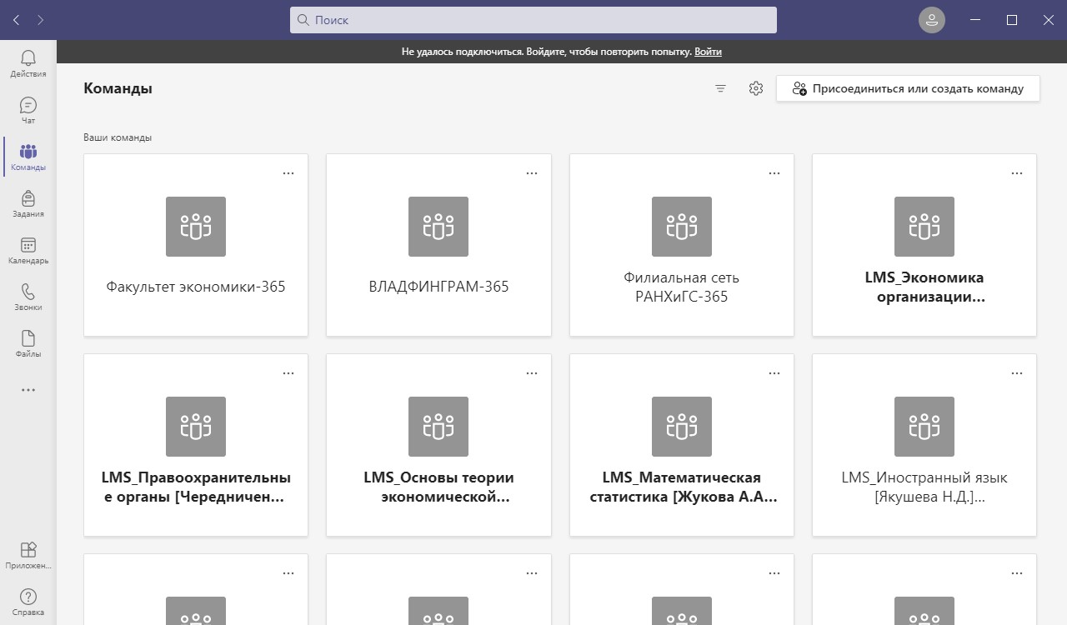Image resolution: width=1067 pixels, height=625 pixels.
Task: Open the teams settings gear
Action: point(756,88)
